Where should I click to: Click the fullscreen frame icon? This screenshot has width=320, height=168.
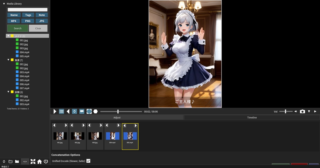tap(89, 111)
